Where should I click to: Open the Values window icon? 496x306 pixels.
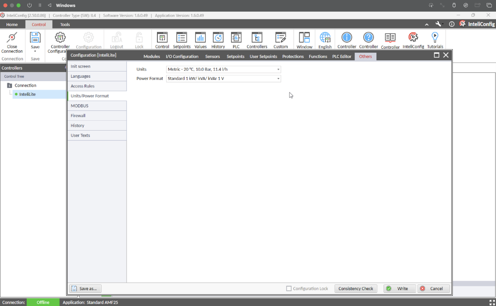(200, 38)
